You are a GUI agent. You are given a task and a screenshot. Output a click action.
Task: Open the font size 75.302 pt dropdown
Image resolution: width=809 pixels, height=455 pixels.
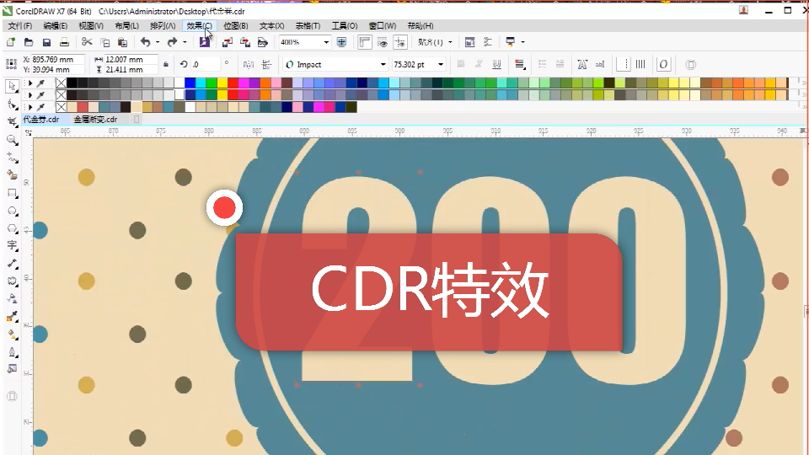(441, 65)
